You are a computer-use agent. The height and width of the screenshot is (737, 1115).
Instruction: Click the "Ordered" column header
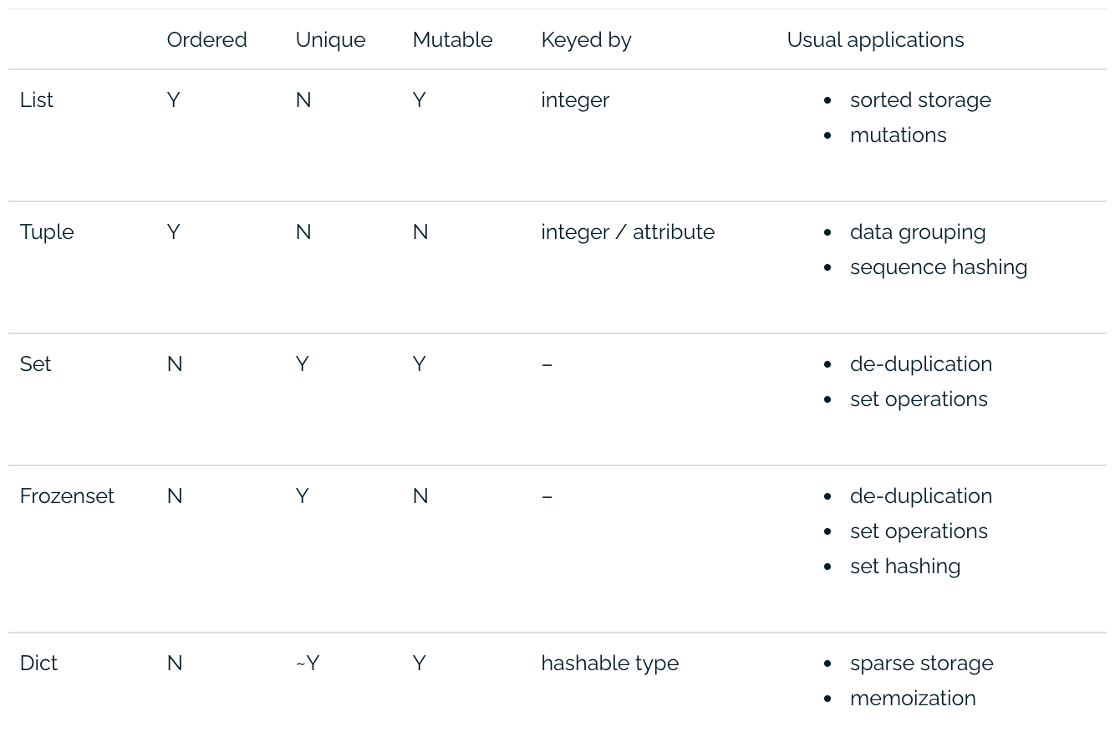[x=206, y=40]
